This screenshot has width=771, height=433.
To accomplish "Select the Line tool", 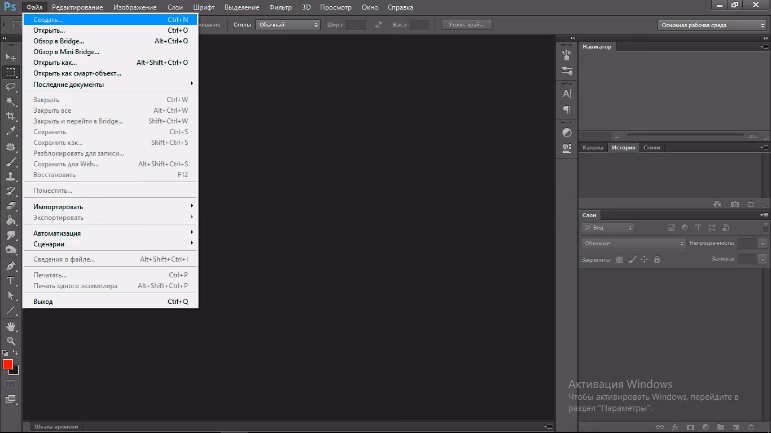I will (x=11, y=310).
